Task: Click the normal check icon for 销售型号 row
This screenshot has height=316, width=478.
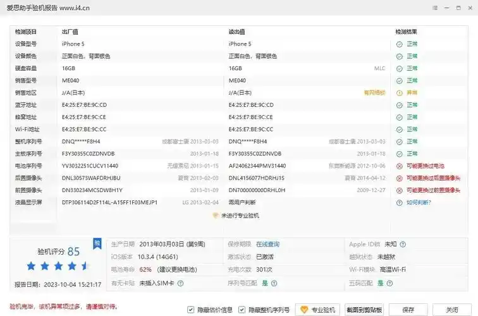Action: click(400, 81)
